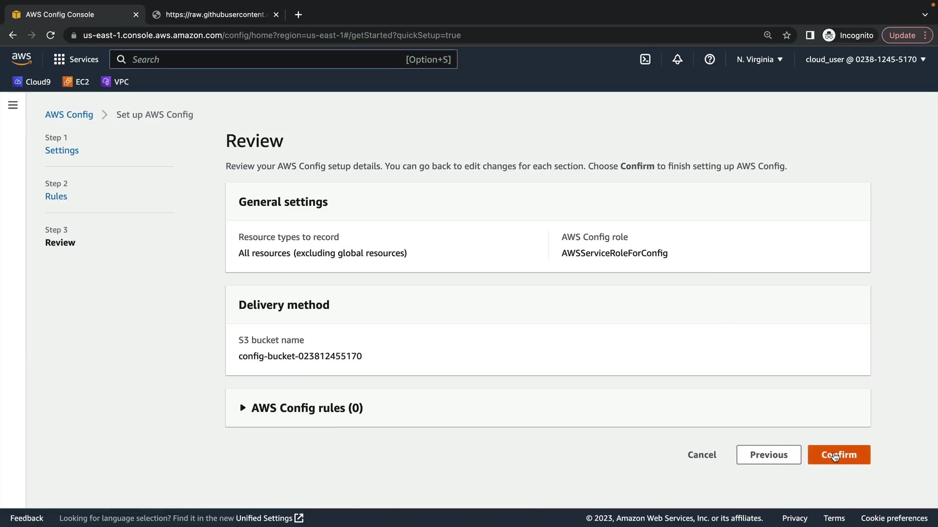Open the notifications bell icon
This screenshot has height=527, width=938.
pyautogui.click(x=677, y=59)
